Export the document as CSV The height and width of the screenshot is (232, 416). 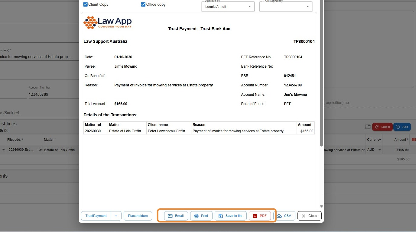coord(284,216)
